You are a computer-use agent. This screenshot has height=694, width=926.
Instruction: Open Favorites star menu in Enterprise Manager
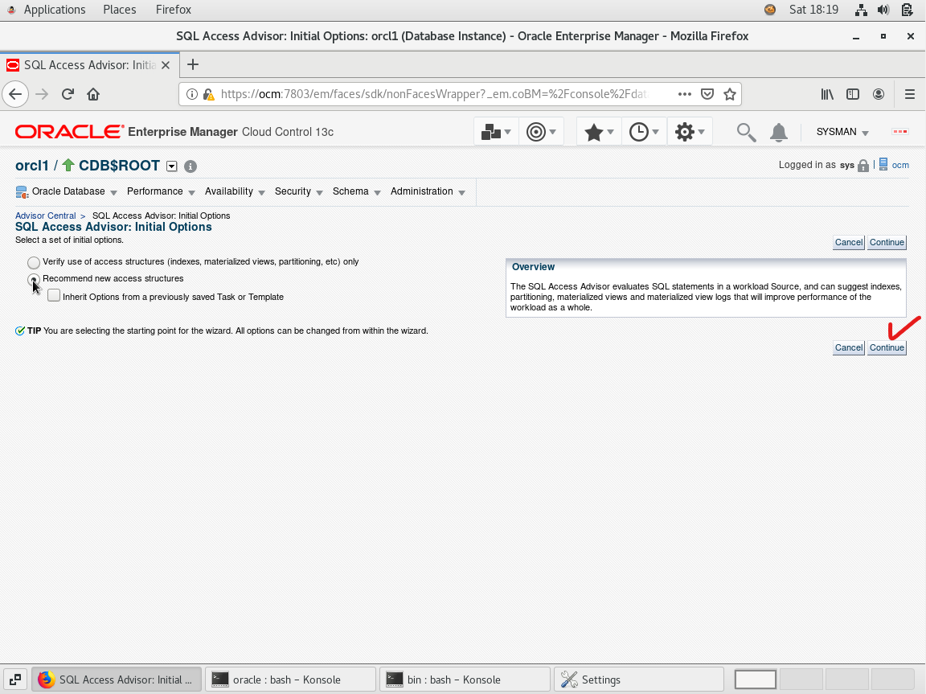point(599,132)
